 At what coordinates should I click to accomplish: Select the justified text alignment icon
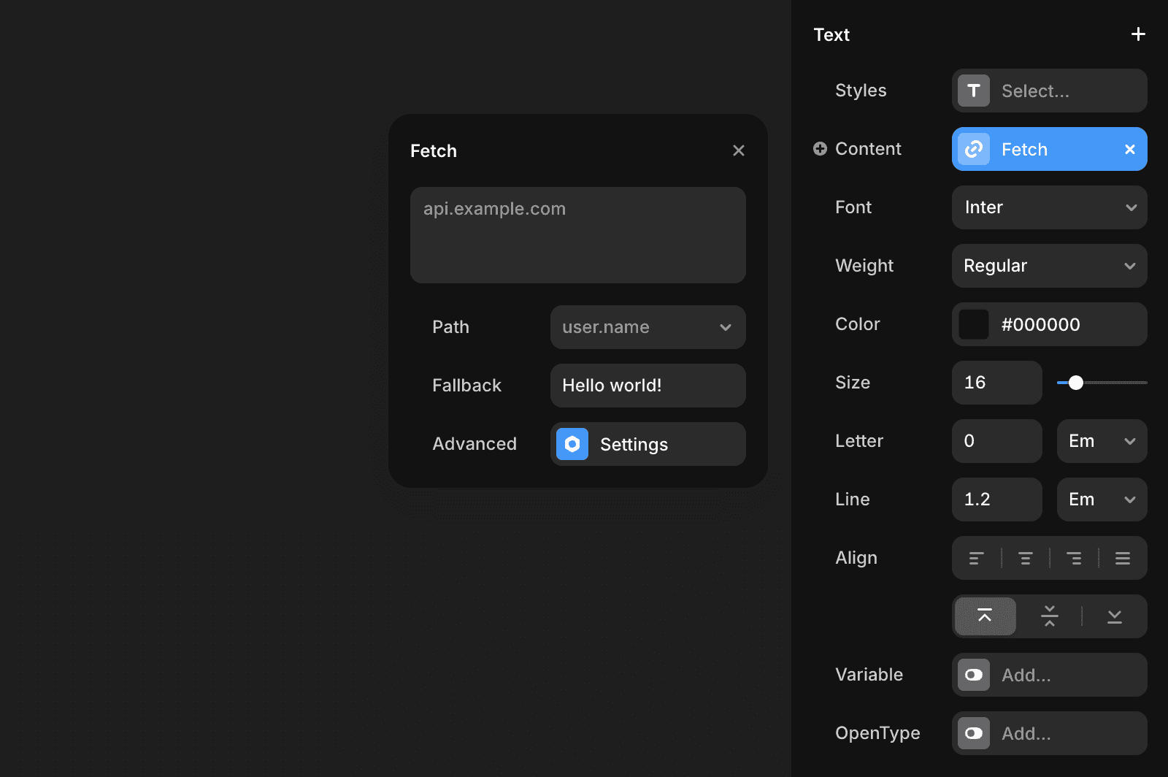[x=1122, y=557]
